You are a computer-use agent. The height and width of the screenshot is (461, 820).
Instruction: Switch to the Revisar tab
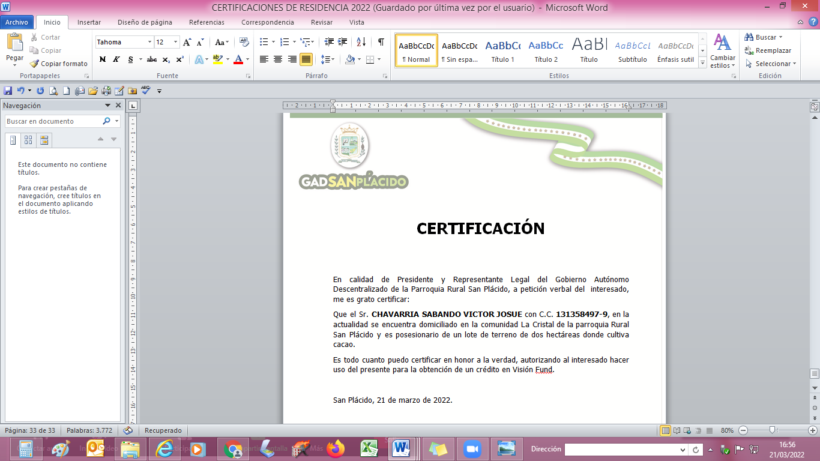322,22
